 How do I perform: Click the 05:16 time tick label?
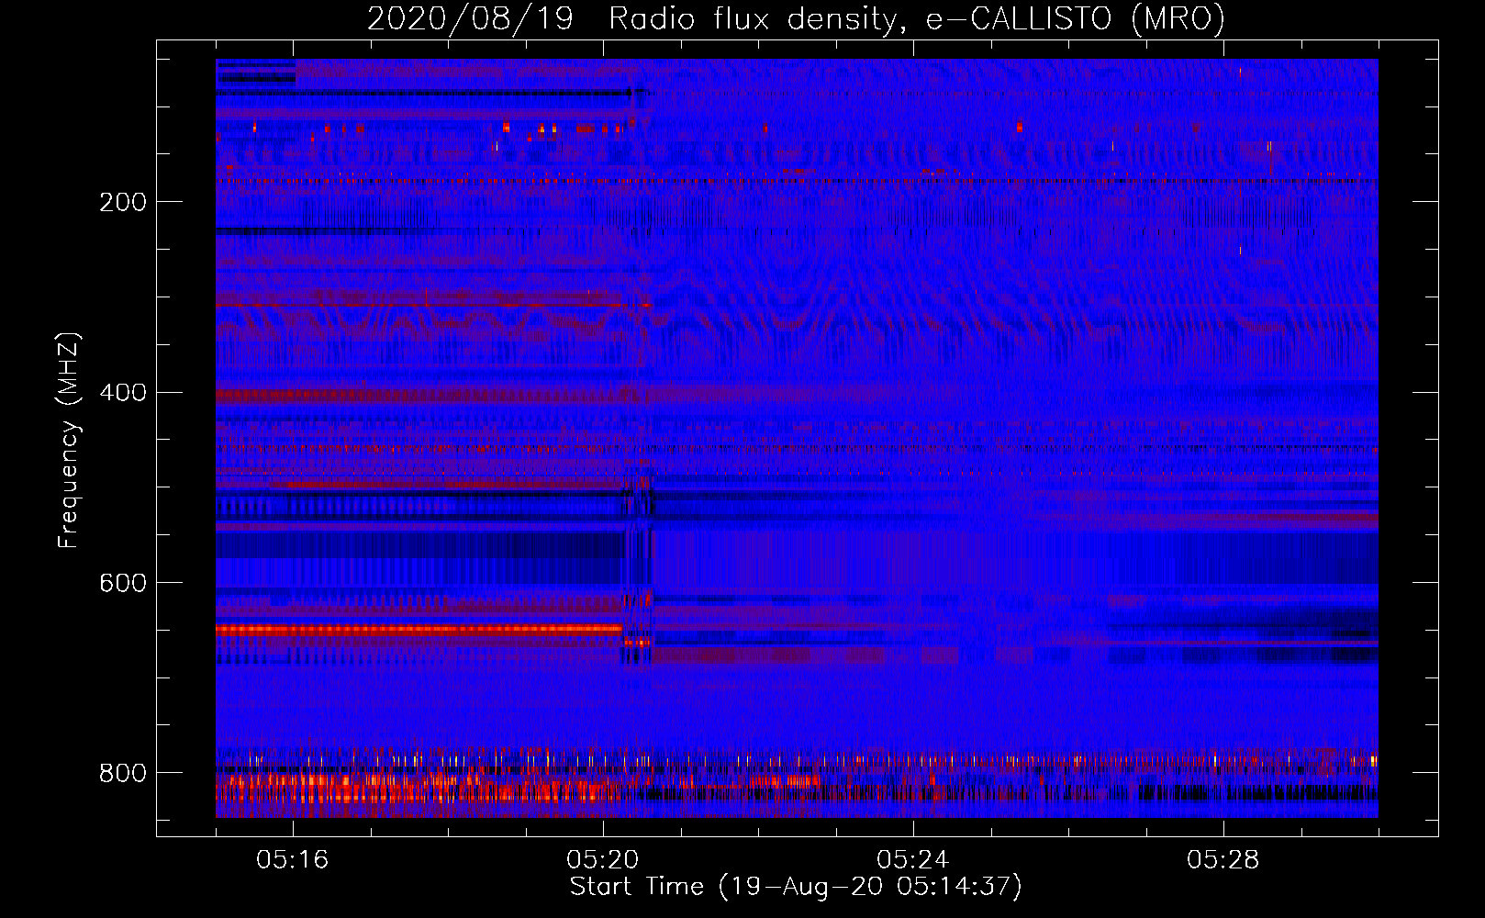[293, 860]
